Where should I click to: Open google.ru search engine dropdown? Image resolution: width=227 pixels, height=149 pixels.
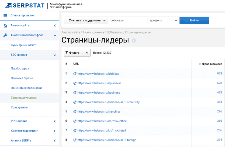click(x=164, y=20)
